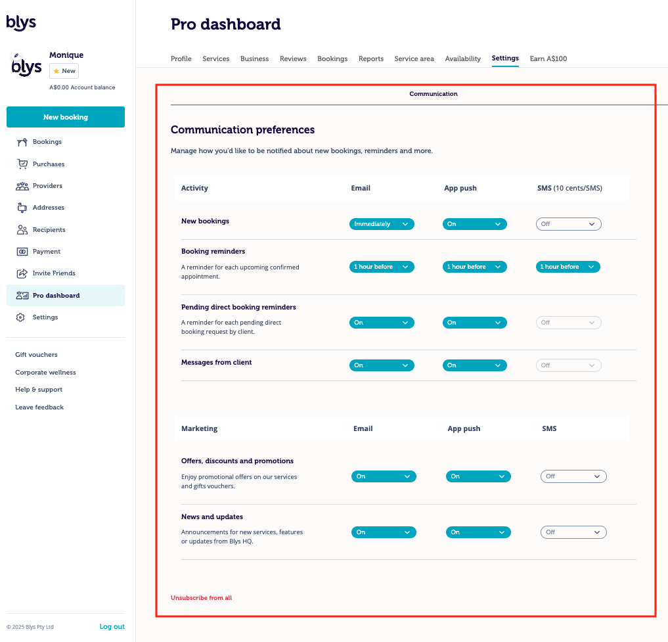Open New bookings App push dropdown

coord(475,224)
